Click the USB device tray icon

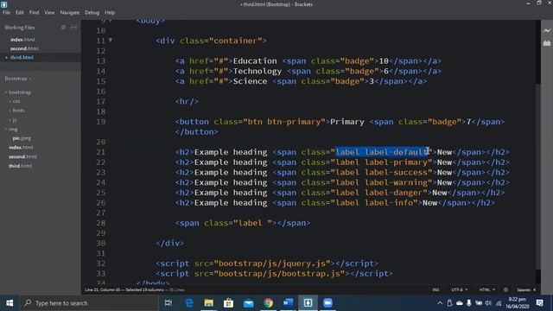pos(449,303)
